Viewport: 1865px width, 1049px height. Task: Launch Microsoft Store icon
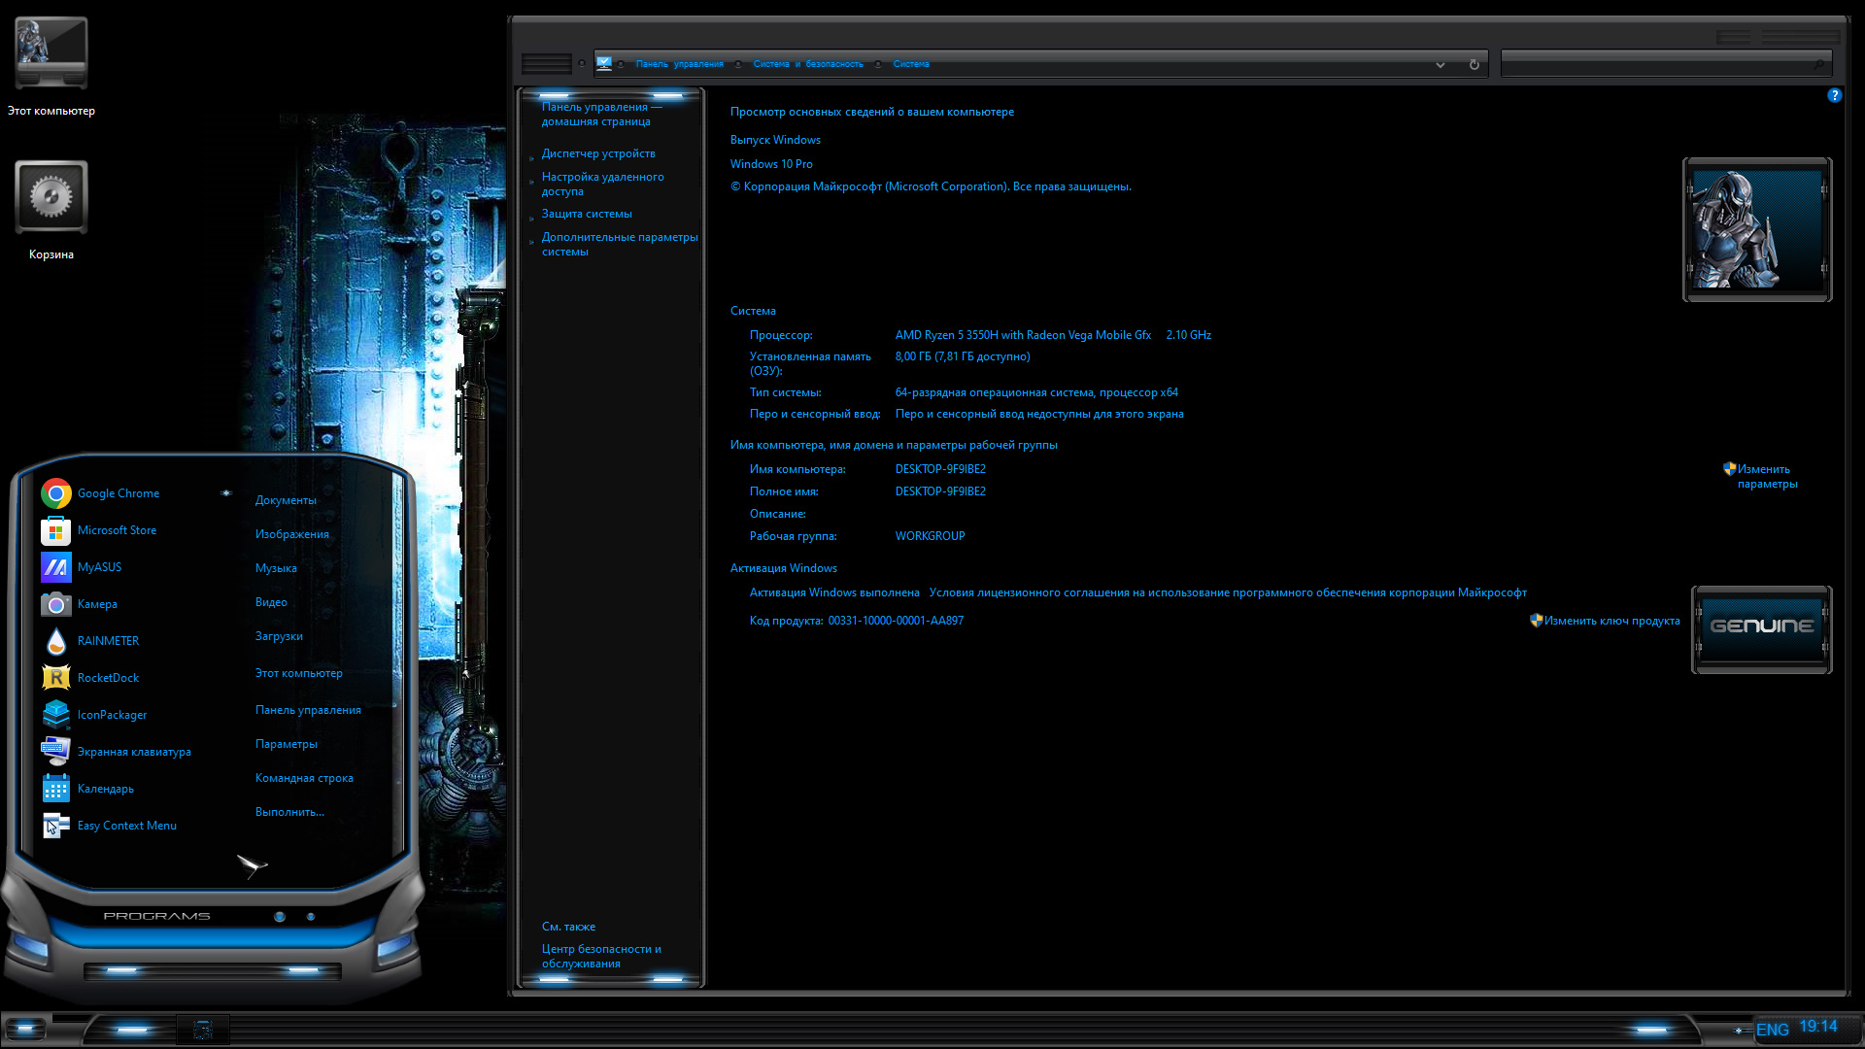[x=55, y=530]
